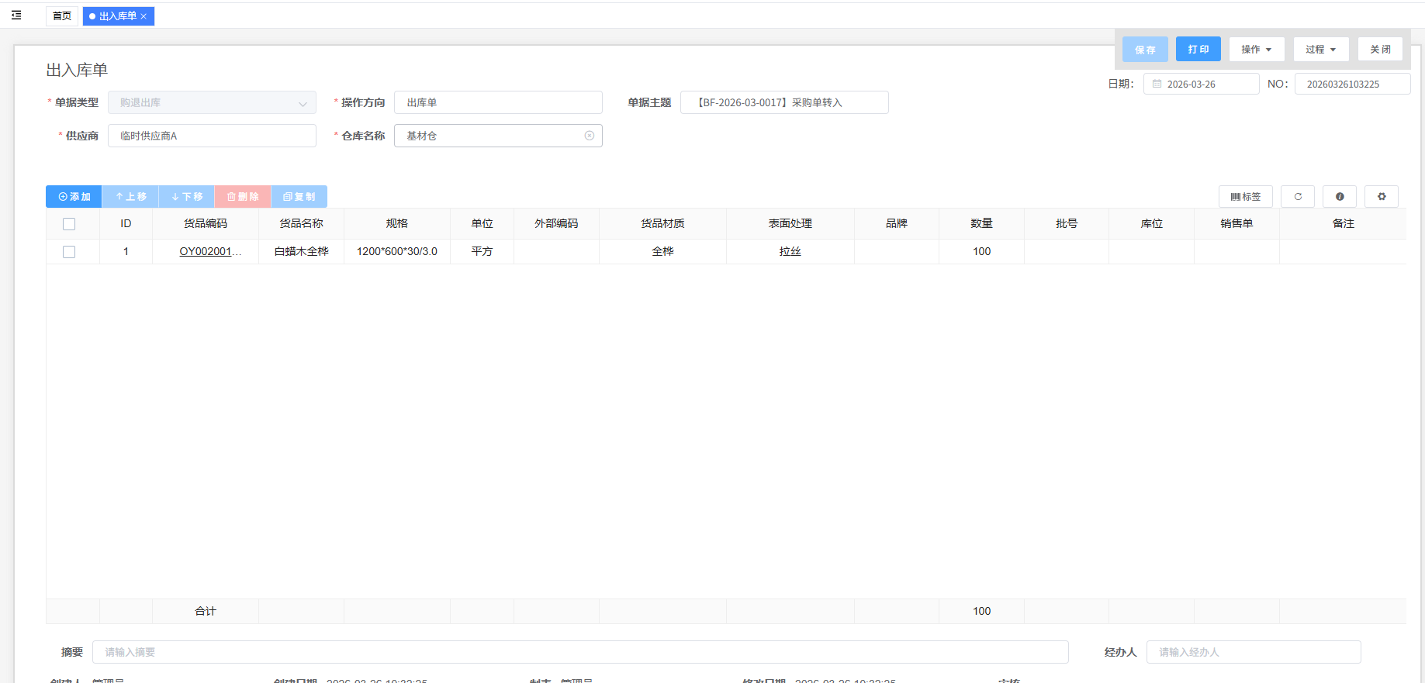Screen dimensions: 1425x683
Task: Expand the 单据类型 dropdown
Action: [x=302, y=103]
